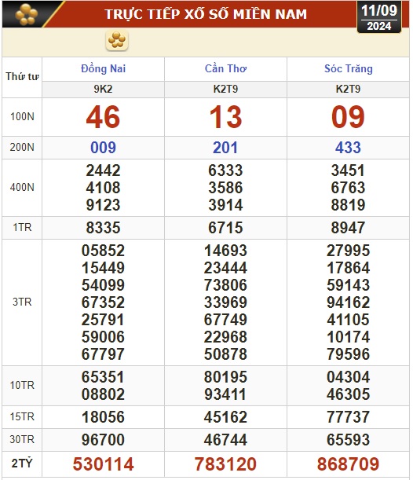This screenshot has width=413, height=480.
Task: Select number 79596 in 3TR row
Action: (348, 354)
